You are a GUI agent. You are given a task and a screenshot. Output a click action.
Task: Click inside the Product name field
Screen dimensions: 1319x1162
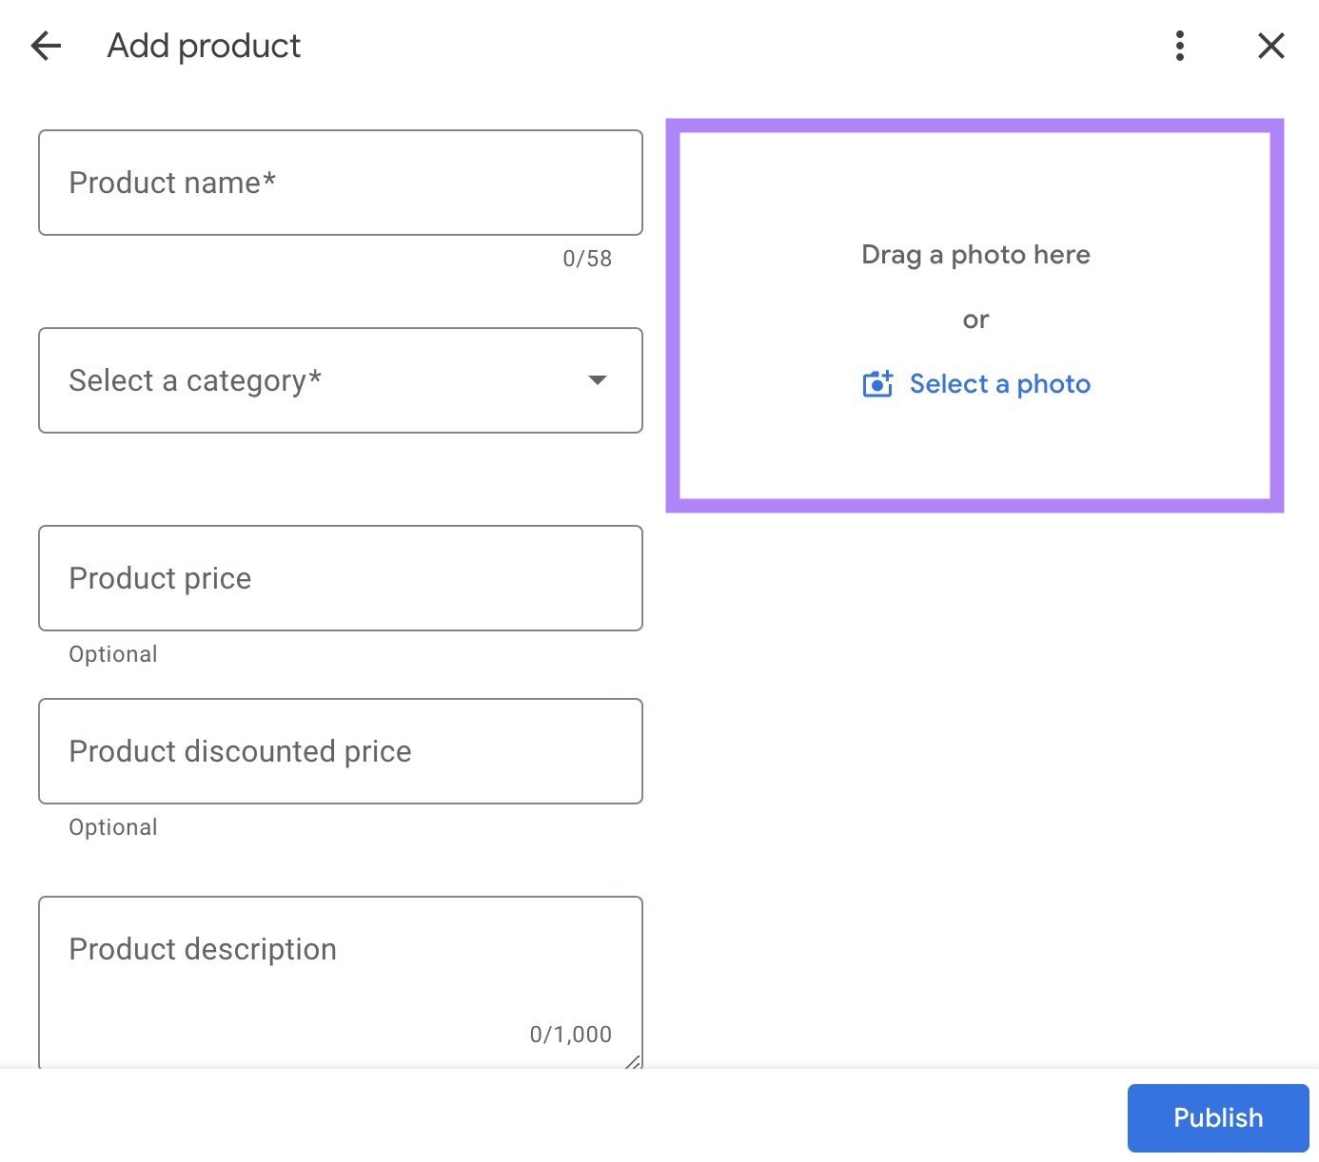[340, 183]
